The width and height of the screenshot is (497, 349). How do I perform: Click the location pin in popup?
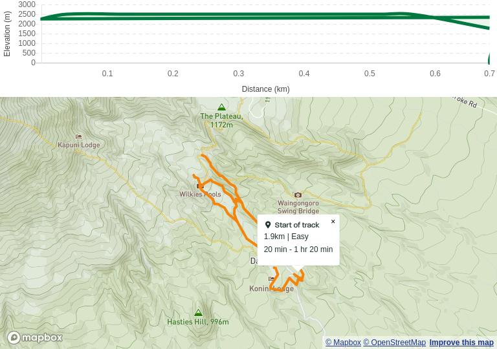click(268, 225)
